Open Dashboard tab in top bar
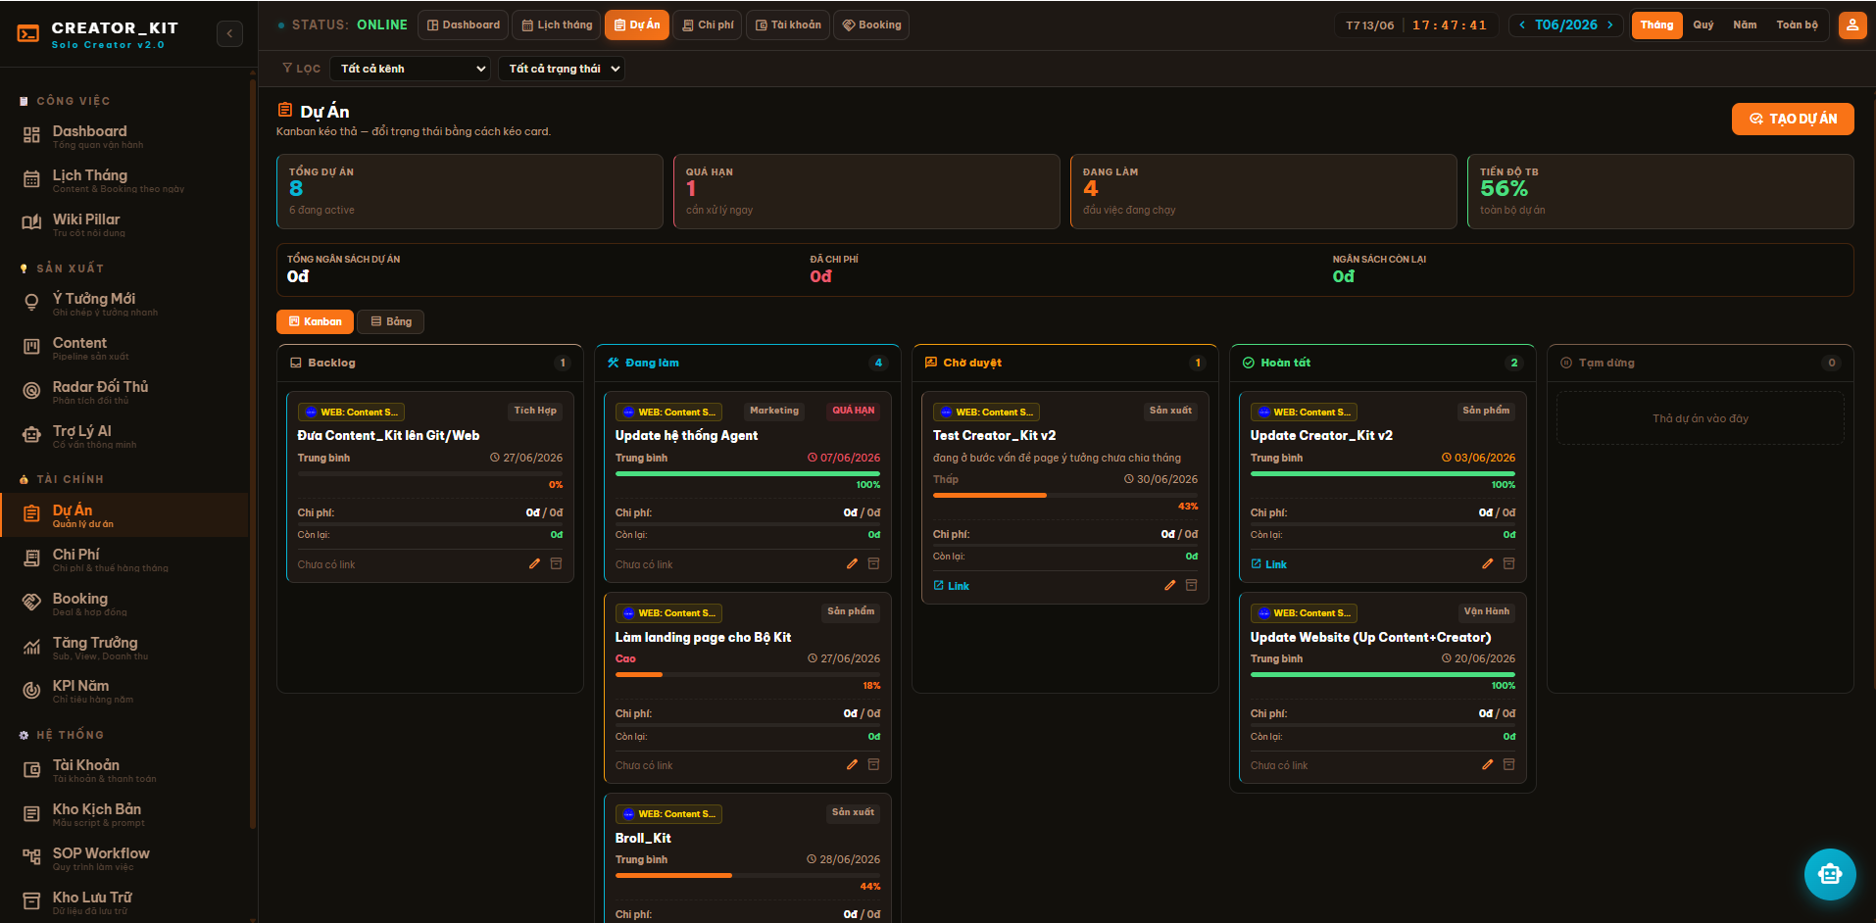 click(x=463, y=25)
